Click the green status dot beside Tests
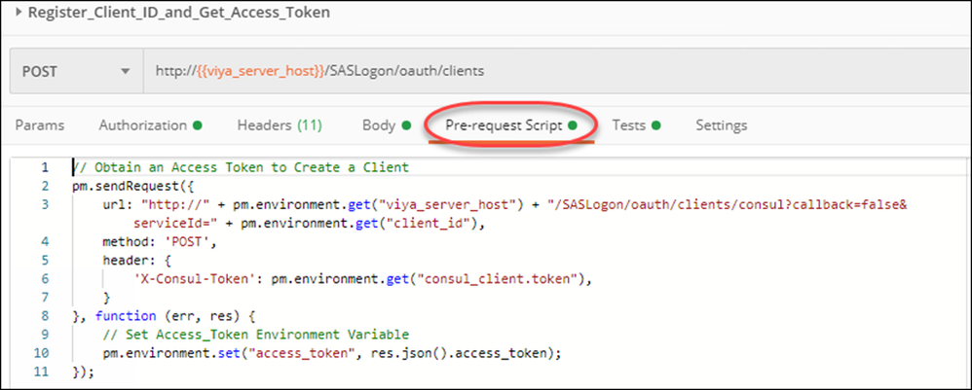This screenshot has width=972, height=390. (656, 125)
